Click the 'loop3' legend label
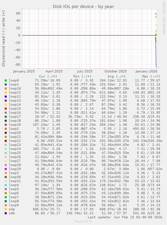 click(14, 173)
